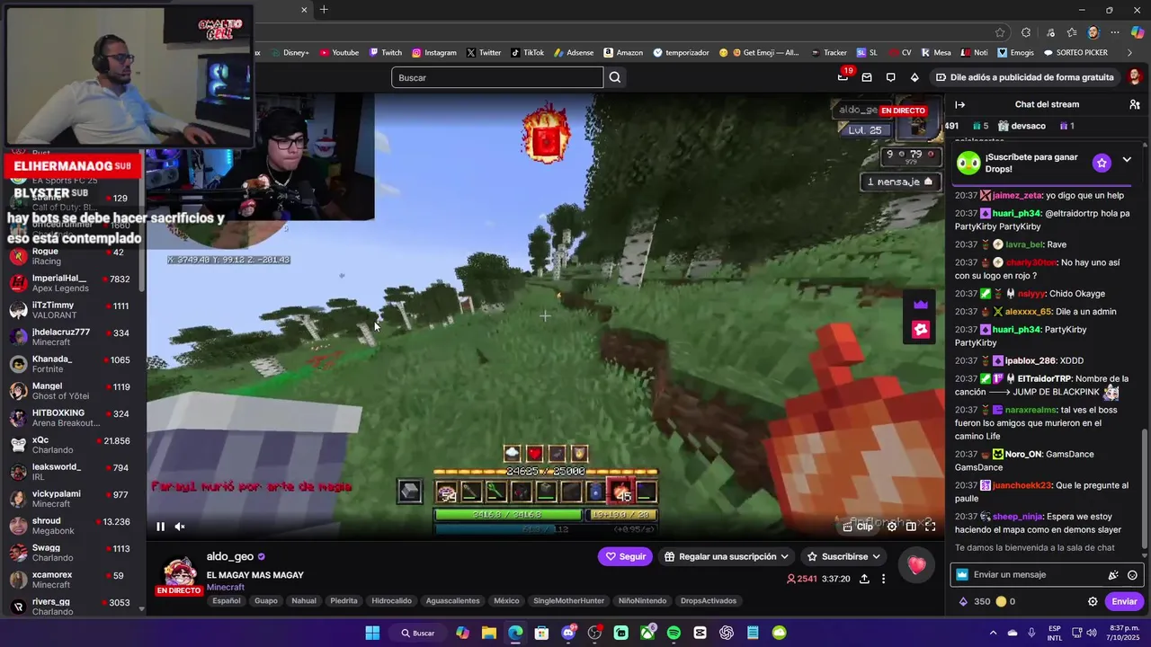The height and width of the screenshot is (647, 1151).
Task: Open ImperialHal__ channel in sidebar
Action: click(x=72, y=284)
